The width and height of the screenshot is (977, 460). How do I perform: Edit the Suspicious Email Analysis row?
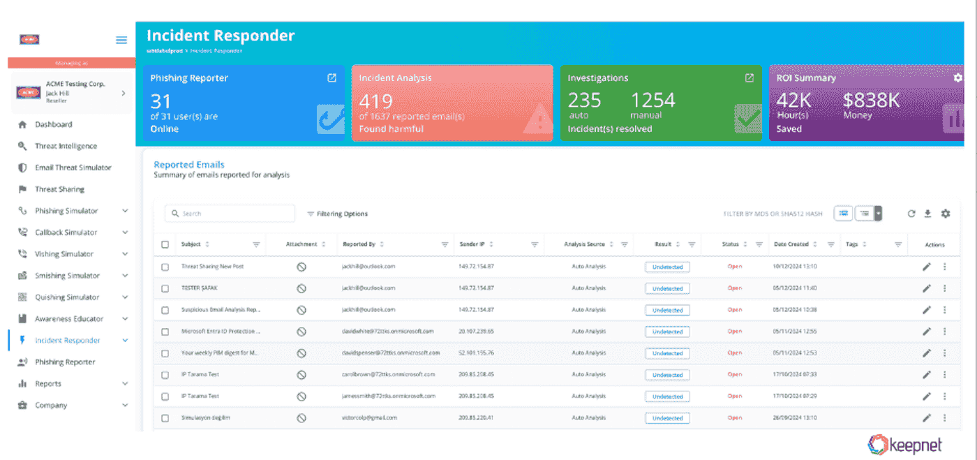pos(927,310)
